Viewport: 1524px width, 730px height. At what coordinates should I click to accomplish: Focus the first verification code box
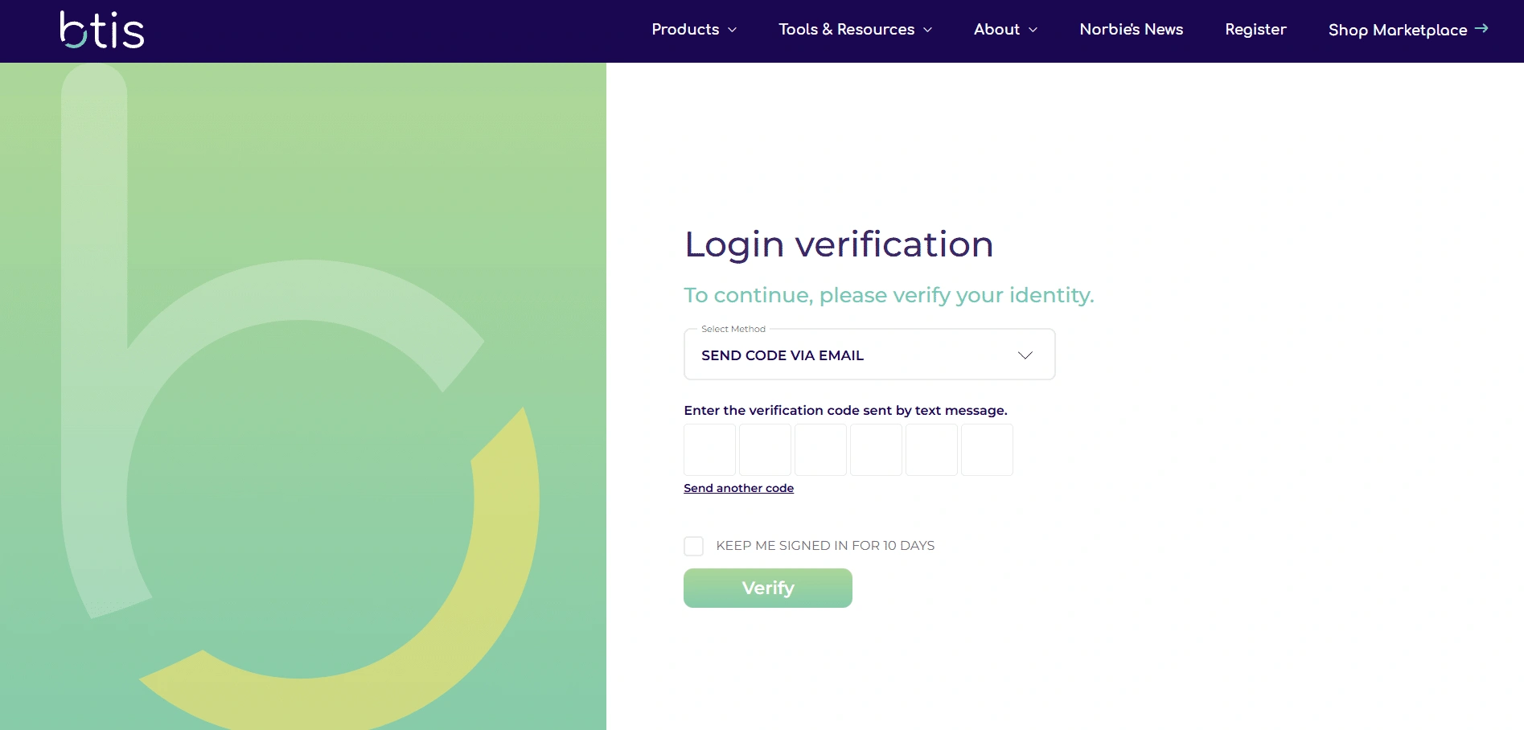(x=709, y=450)
